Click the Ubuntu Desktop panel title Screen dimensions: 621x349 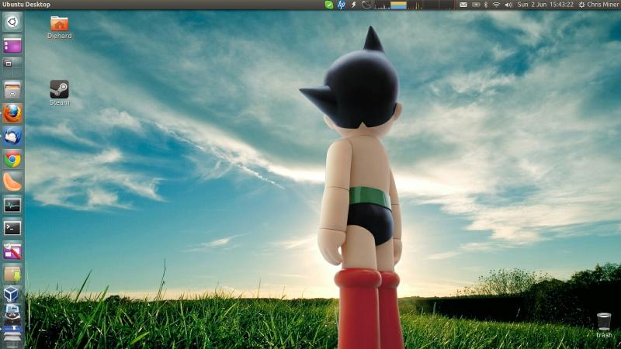pos(26,5)
